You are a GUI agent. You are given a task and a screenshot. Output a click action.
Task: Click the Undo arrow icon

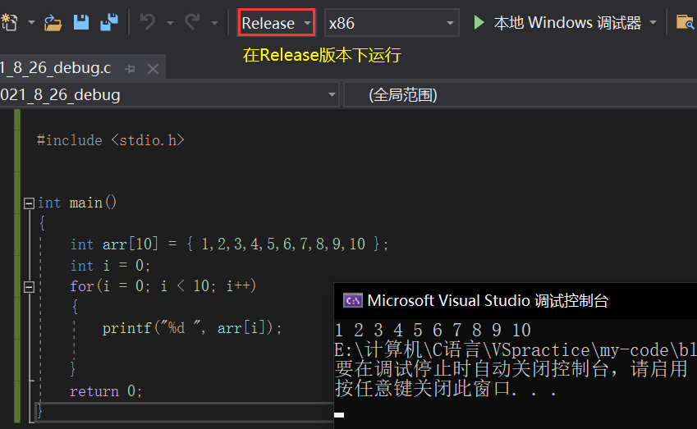pos(148,22)
